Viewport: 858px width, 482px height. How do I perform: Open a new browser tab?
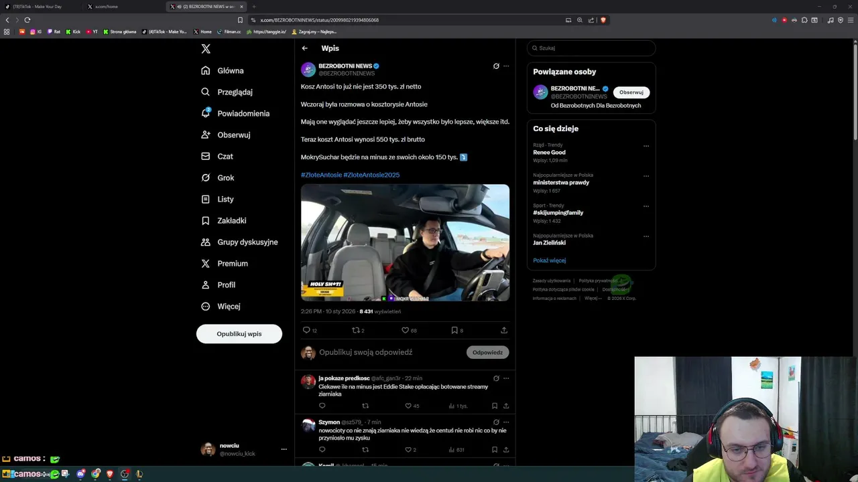coord(254,7)
